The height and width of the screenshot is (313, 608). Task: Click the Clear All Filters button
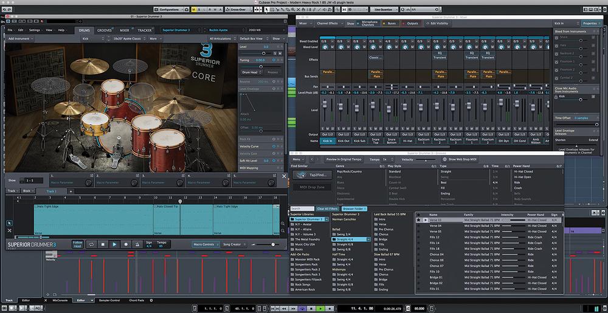point(327,208)
